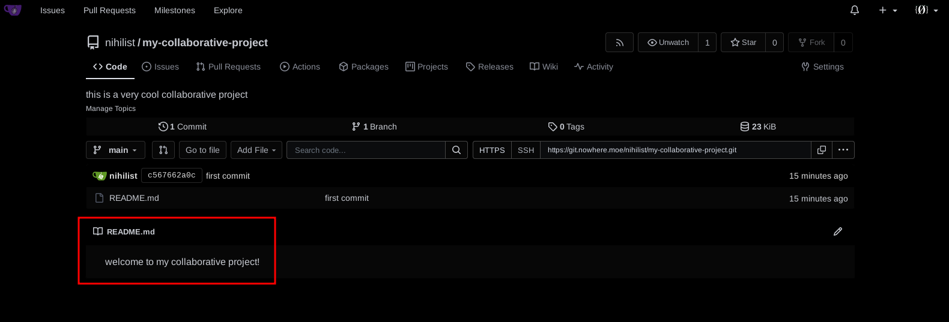Star the my-collaborative-project repository
This screenshot has width=949, height=322.
[x=743, y=43]
